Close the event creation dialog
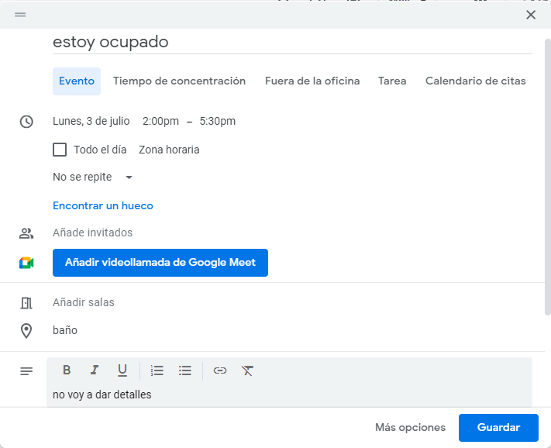 (x=531, y=15)
